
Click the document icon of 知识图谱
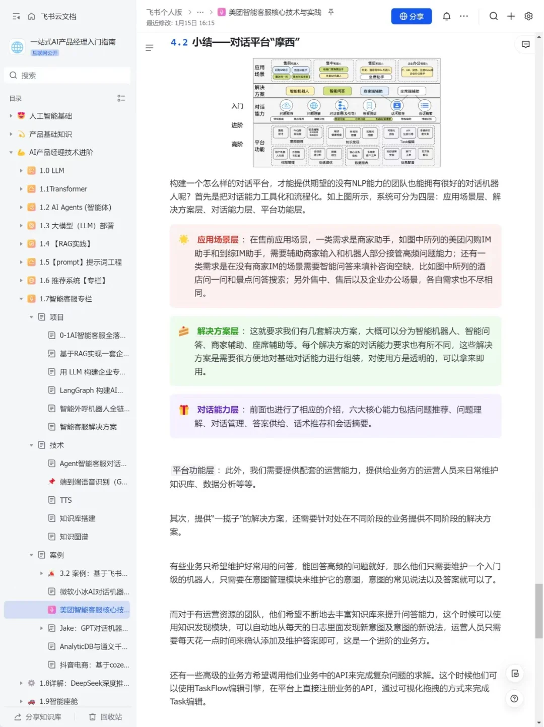pyautogui.click(x=51, y=537)
